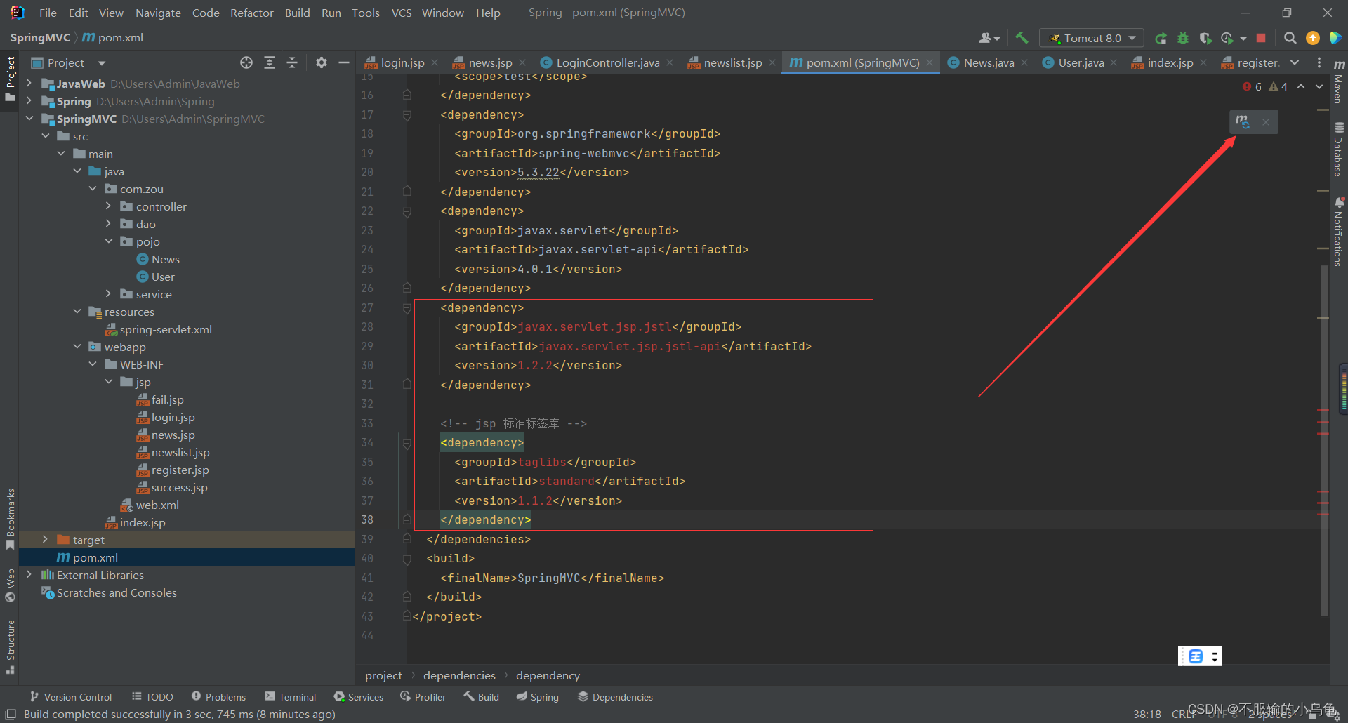Click dependencies in the breadcrumb bar
Image resolution: width=1348 pixels, height=723 pixels.
click(x=459, y=675)
